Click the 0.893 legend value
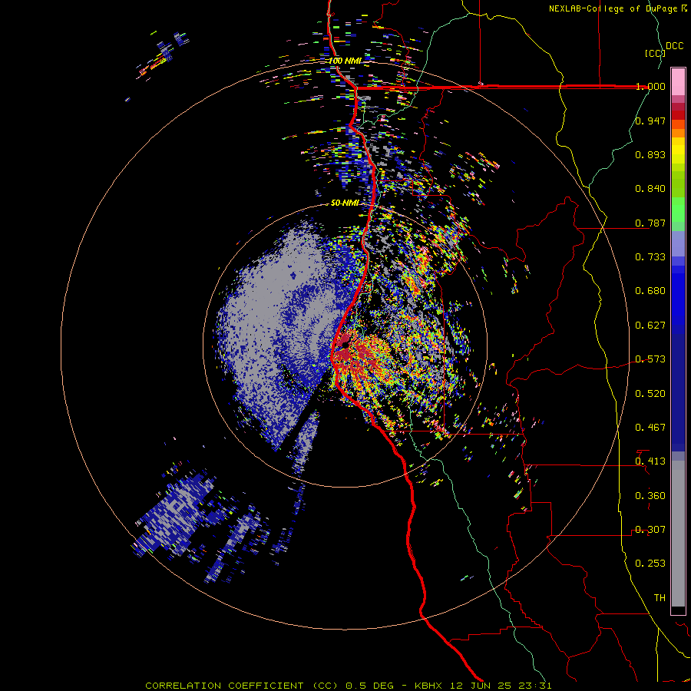This screenshot has width=691, height=691. click(x=650, y=154)
